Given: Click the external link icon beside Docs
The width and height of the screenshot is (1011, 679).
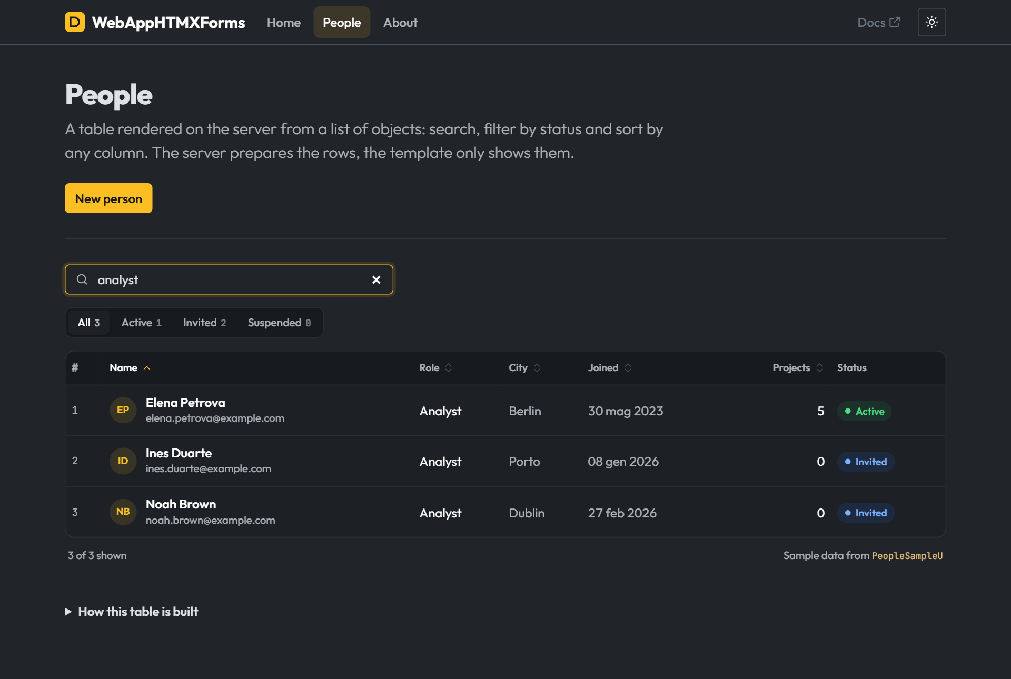Looking at the screenshot, I should pos(895,22).
